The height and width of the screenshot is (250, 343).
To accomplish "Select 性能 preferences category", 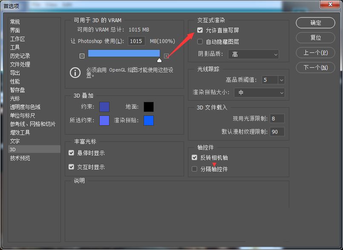I will [15, 81].
